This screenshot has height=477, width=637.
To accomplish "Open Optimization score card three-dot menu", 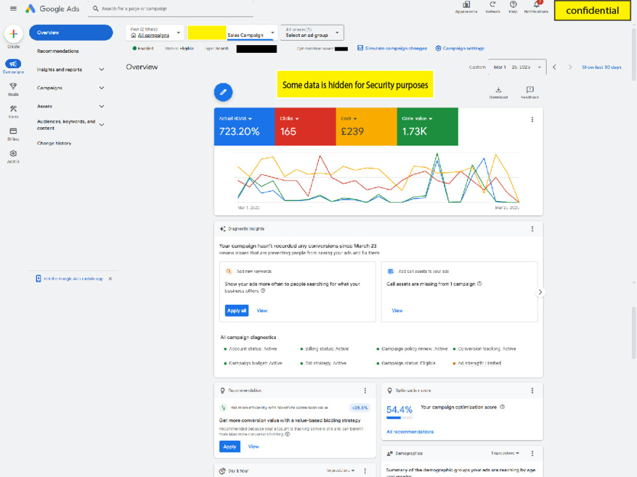I will point(532,391).
